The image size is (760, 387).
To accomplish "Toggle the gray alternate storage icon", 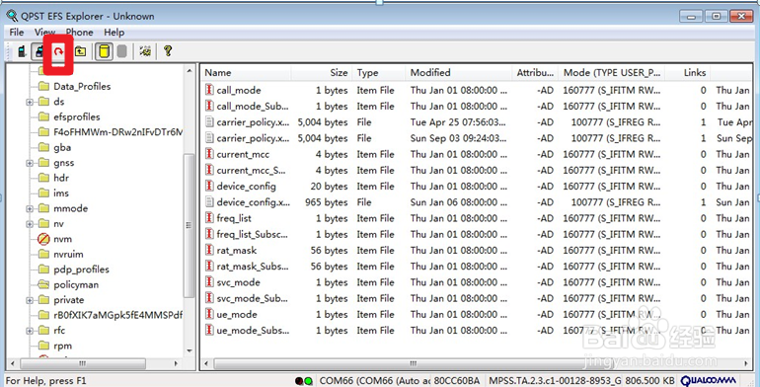I will coord(122,51).
